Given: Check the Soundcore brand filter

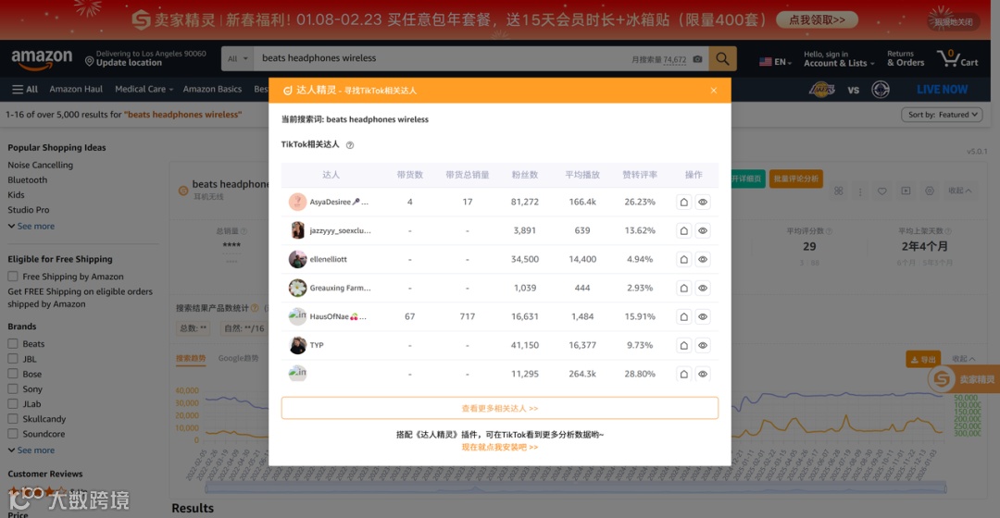Looking at the screenshot, I should 13,434.
